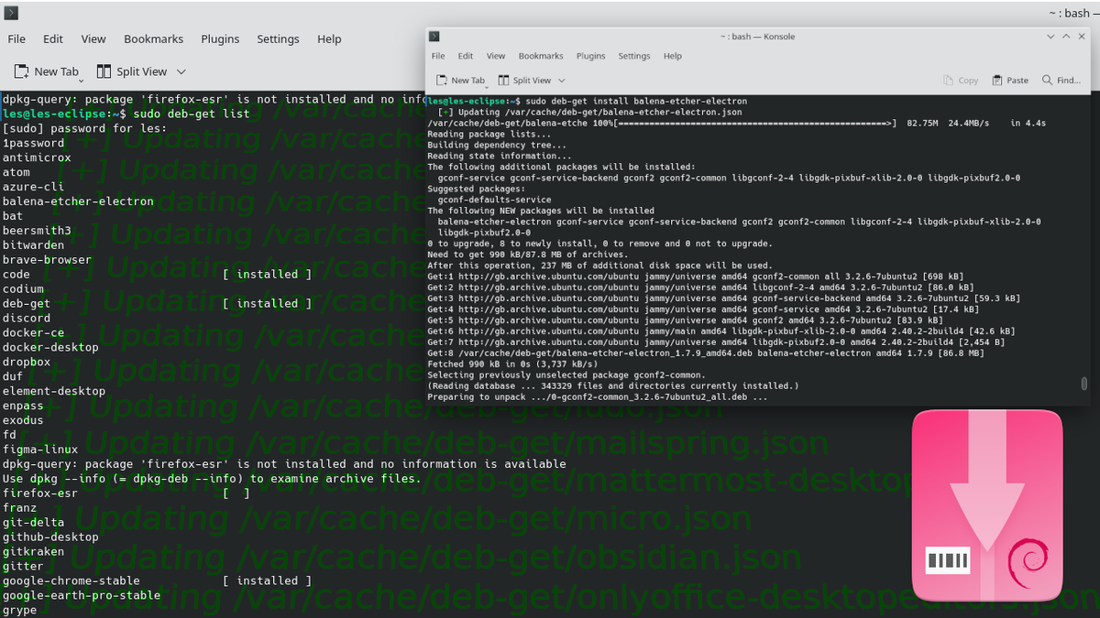Click the pink deb-get logo in the corner
The height and width of the screenshot is (618, 1100).
coord(987,504)
